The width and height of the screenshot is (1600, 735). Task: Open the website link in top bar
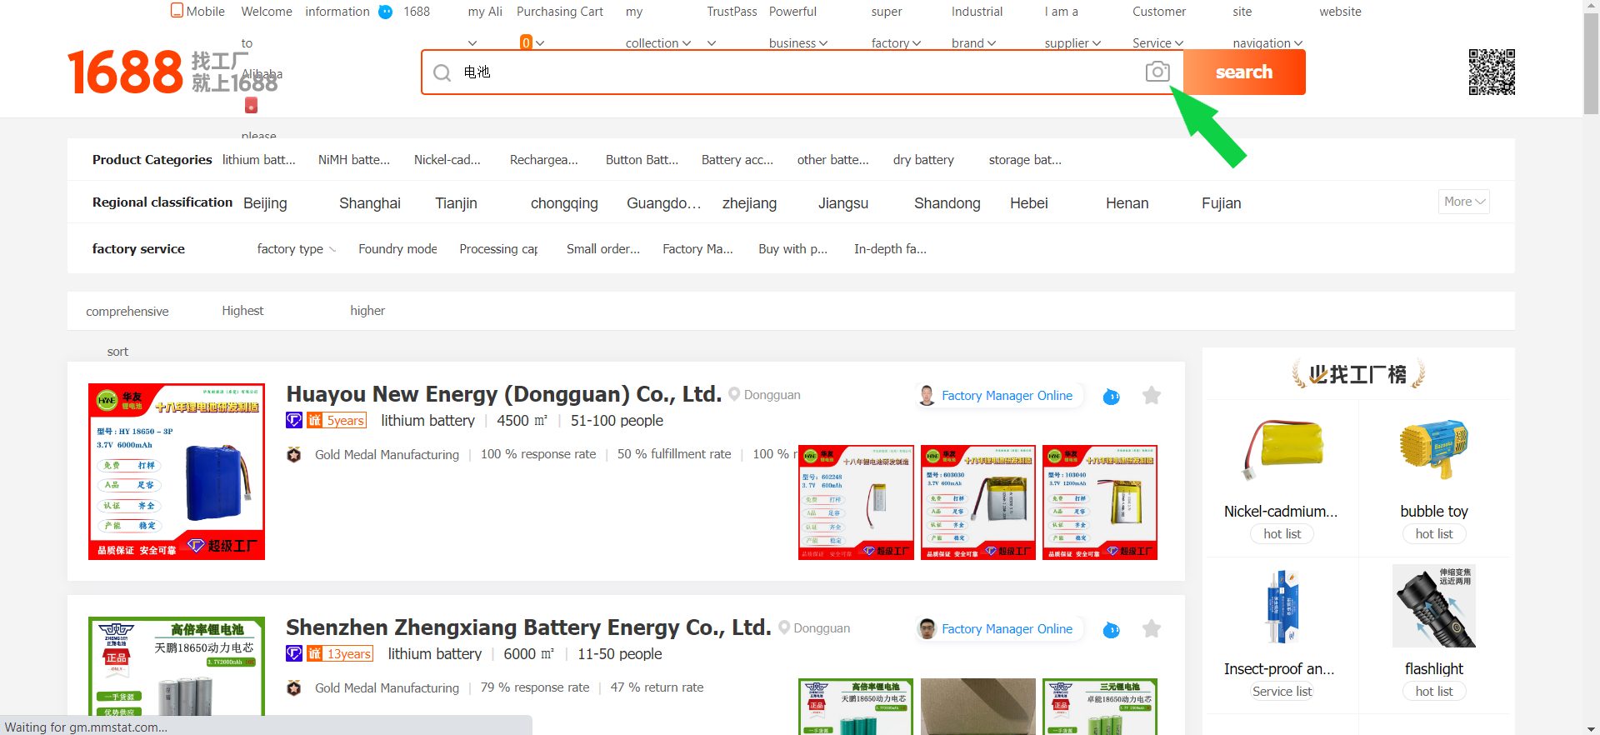pos(1340,12)
